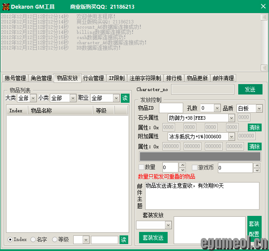Screen dimensions: 269x251
Task: Open the 石头属性 dropdown list
Action: pos(231,118)
